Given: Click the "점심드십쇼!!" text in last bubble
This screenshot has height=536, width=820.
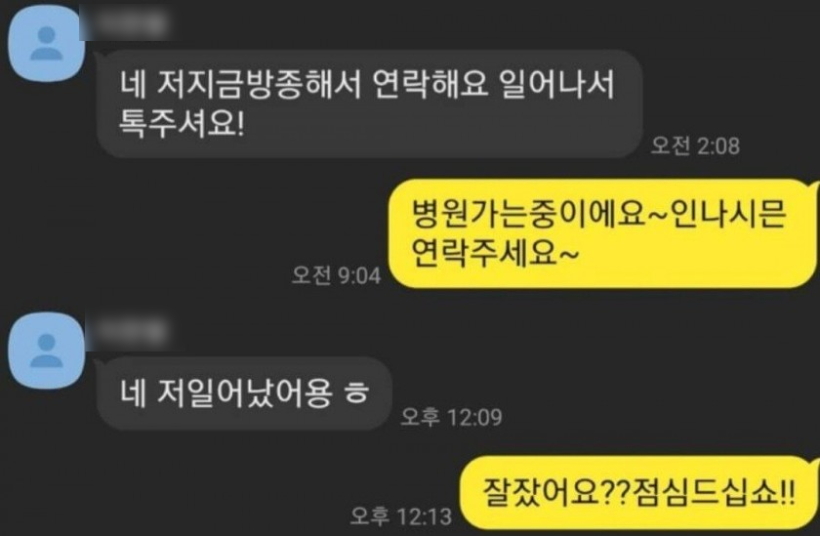Looking at the screenshot, I should coord(715,492).
